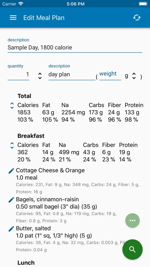Open the Cottage Cheese & Orange item

50,170
